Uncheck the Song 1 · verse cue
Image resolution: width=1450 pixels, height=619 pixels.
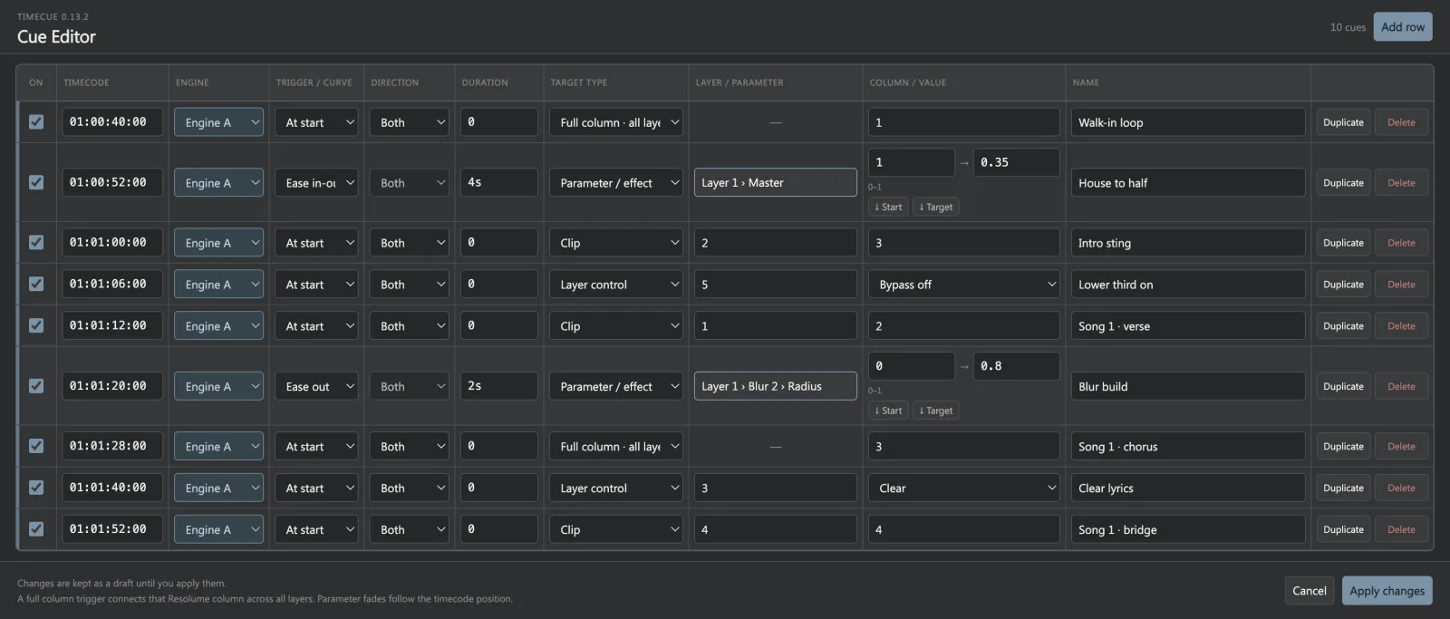(36, 325)
